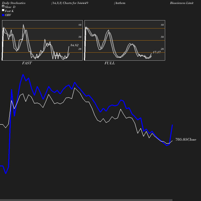The image size is (201, 201).
Task: Click the 'OBV' legend text
Action: (x=8, y=15)
